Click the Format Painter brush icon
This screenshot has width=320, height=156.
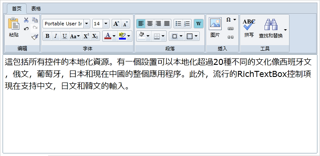click(35, 37)
